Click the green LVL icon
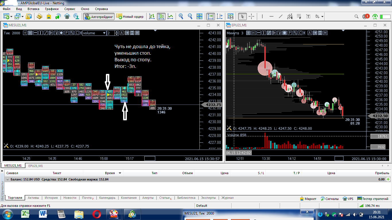The image size is (392, 220). pos(375,16)
